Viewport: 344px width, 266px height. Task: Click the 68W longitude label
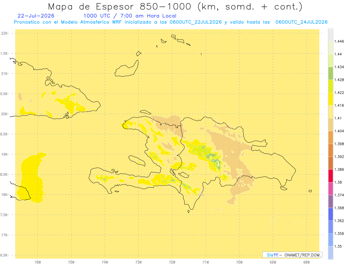pos(306,262)
